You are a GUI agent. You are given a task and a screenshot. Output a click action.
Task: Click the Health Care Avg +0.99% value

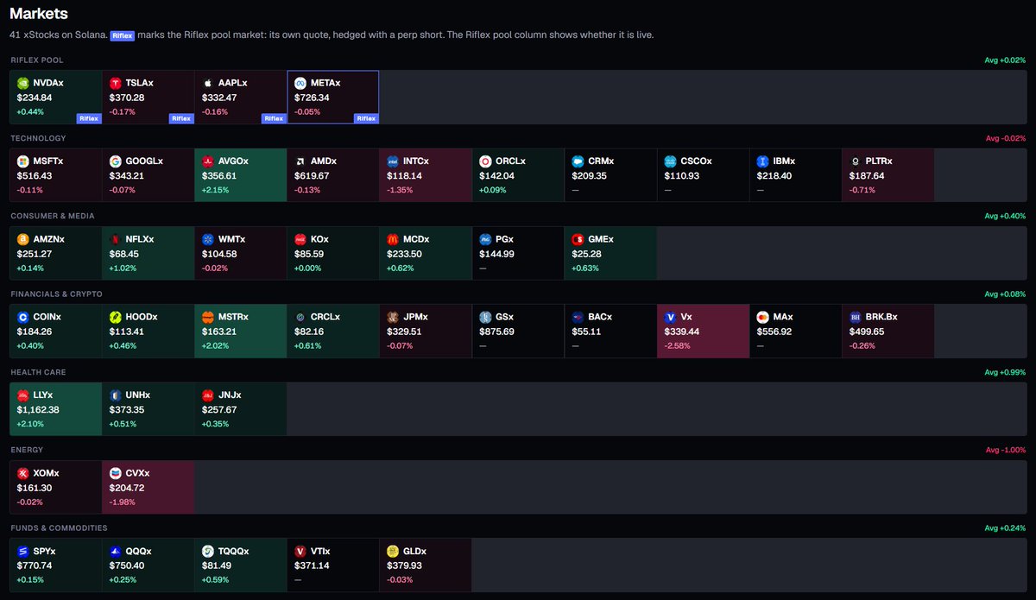click(1005, 372)
